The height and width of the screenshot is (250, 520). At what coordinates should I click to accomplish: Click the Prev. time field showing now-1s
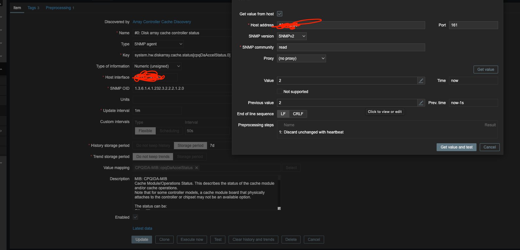click(x=474, y=103)
